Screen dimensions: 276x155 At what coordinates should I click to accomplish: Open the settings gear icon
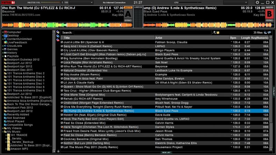point(257,2)
